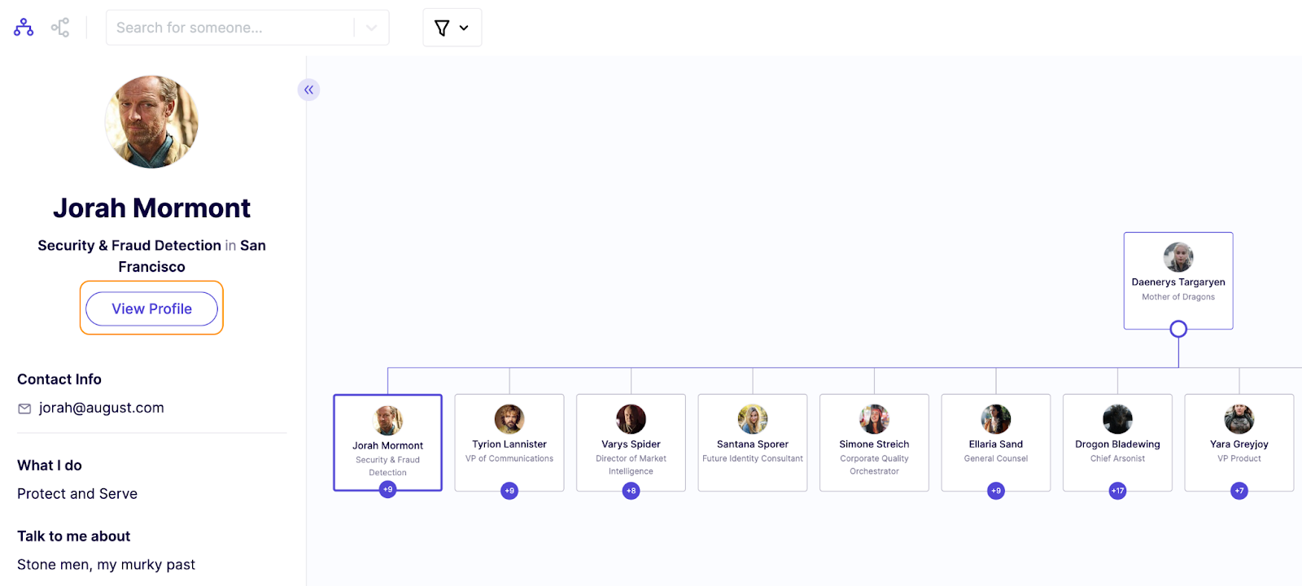Expand Tyrion Lannister's +9 reports badge
The height and width of the screenshot is (586, 1302).
coord(509,491)
